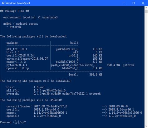
Task: Click the 'certifi-2018.8.24' package row
Action: click(54, 56)
